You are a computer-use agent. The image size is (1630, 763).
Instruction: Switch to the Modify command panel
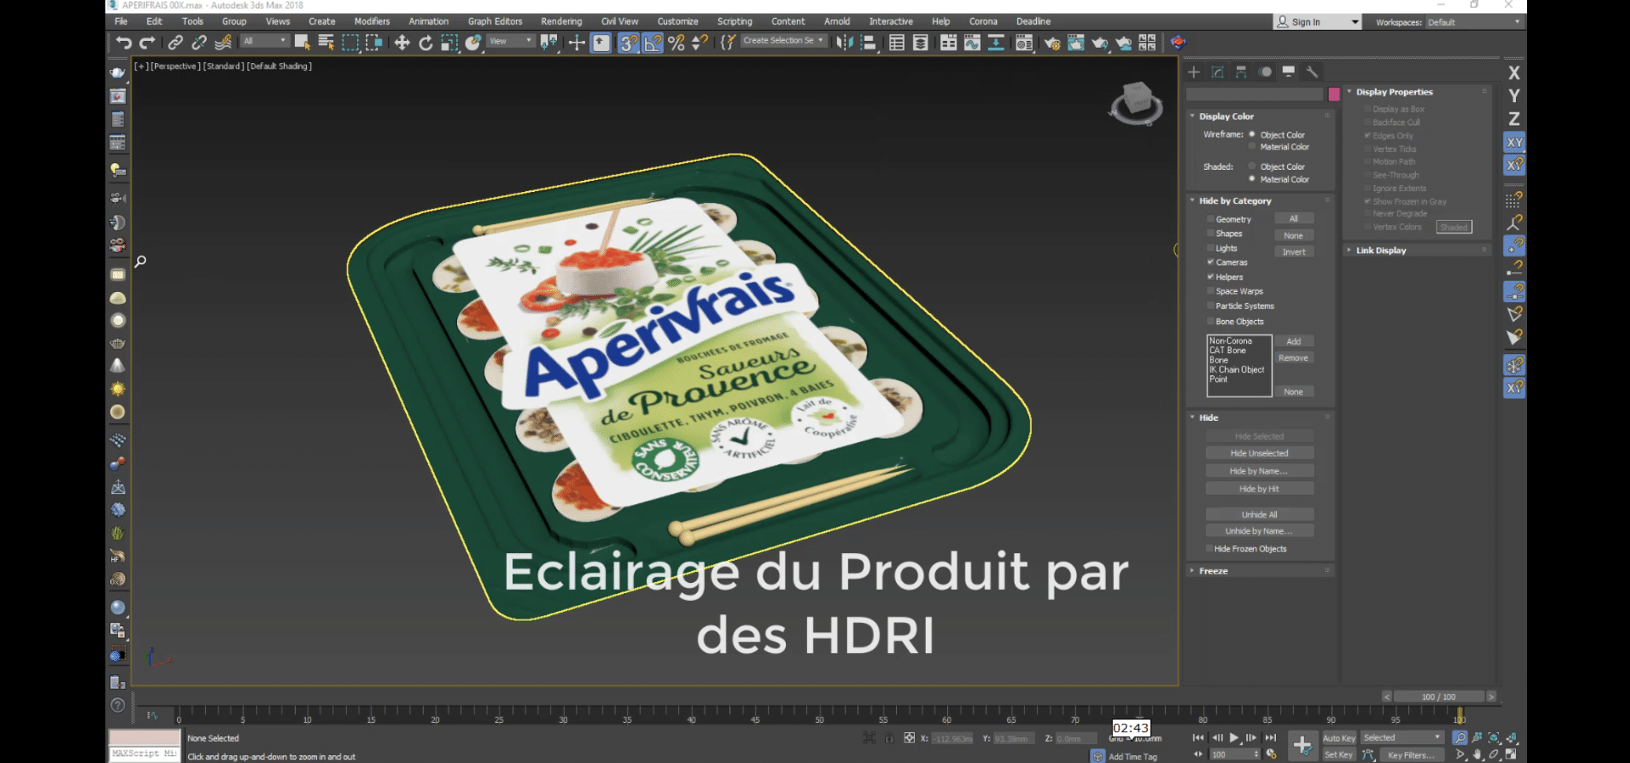point(1218,72)
